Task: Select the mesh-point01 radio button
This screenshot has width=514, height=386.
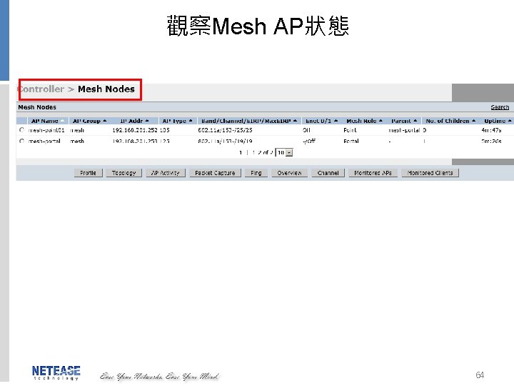Action: click(21, 130)
